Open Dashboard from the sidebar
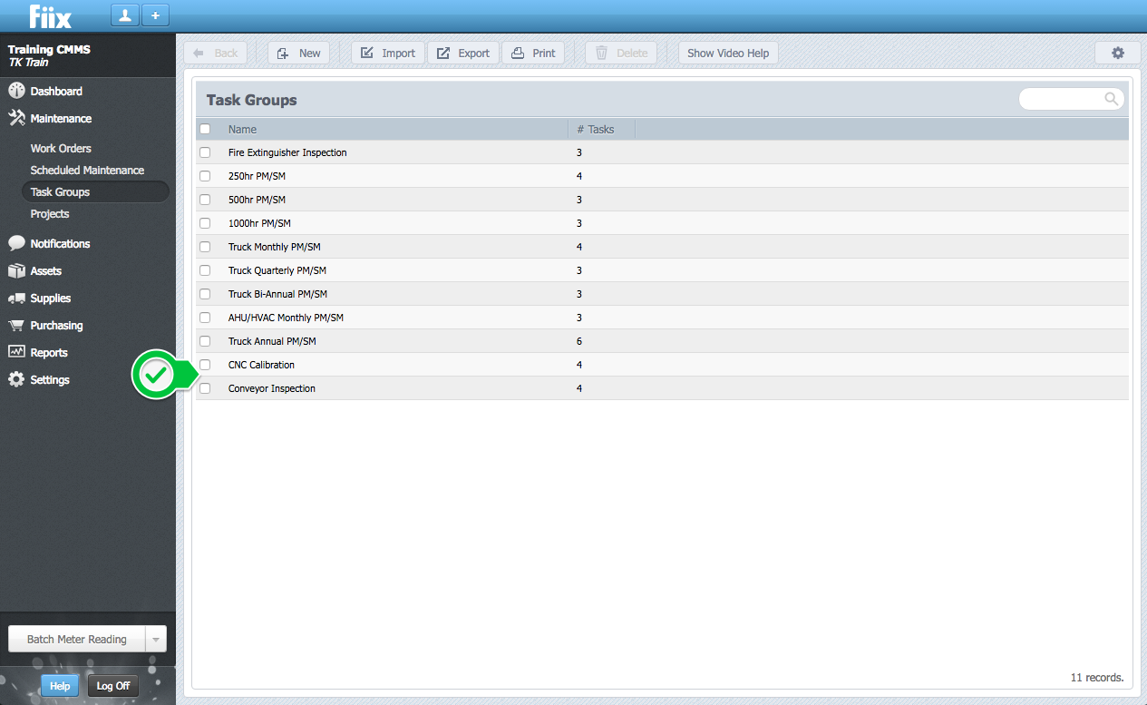The height and width of the screenshot is (705, 1147). (56, 91)
